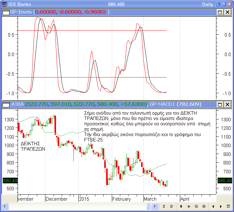The width and height of the screenshot is (234, 212).
Task: Maximize the IDX Banks chart window
Action: point(224,4)
